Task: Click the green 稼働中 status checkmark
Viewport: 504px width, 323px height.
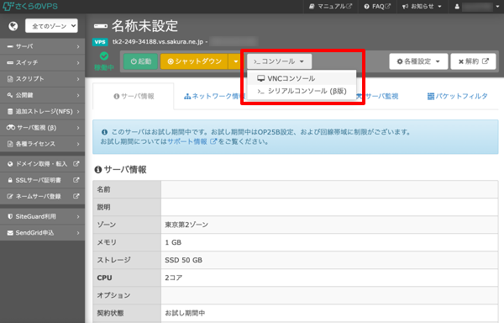Action: click(x=104, y=56)
